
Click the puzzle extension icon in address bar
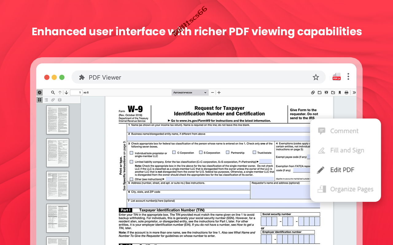pyautogui.click(x=82, y=77)
